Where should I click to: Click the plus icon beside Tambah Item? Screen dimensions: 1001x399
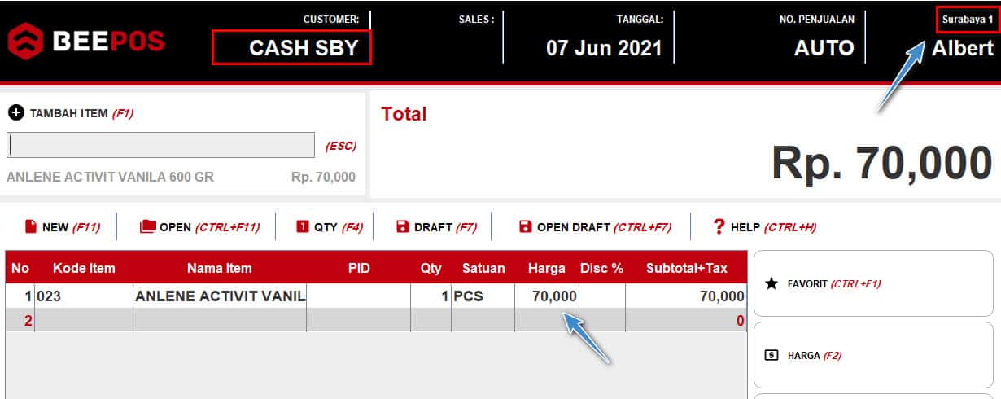[15, 113]
